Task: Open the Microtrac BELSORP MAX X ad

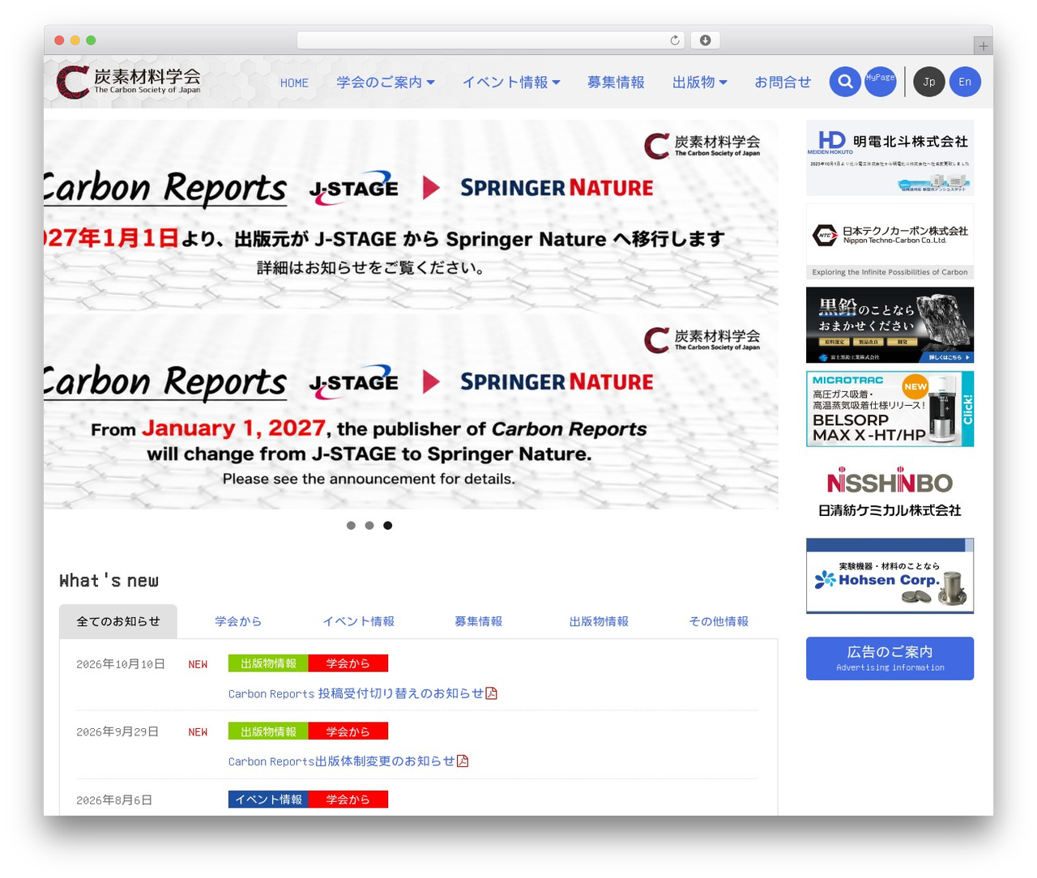Action: click(890, 409)
